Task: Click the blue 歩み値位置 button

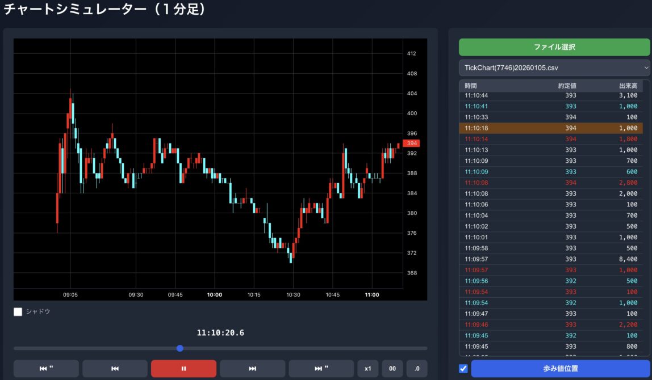Action: point(560,369)
